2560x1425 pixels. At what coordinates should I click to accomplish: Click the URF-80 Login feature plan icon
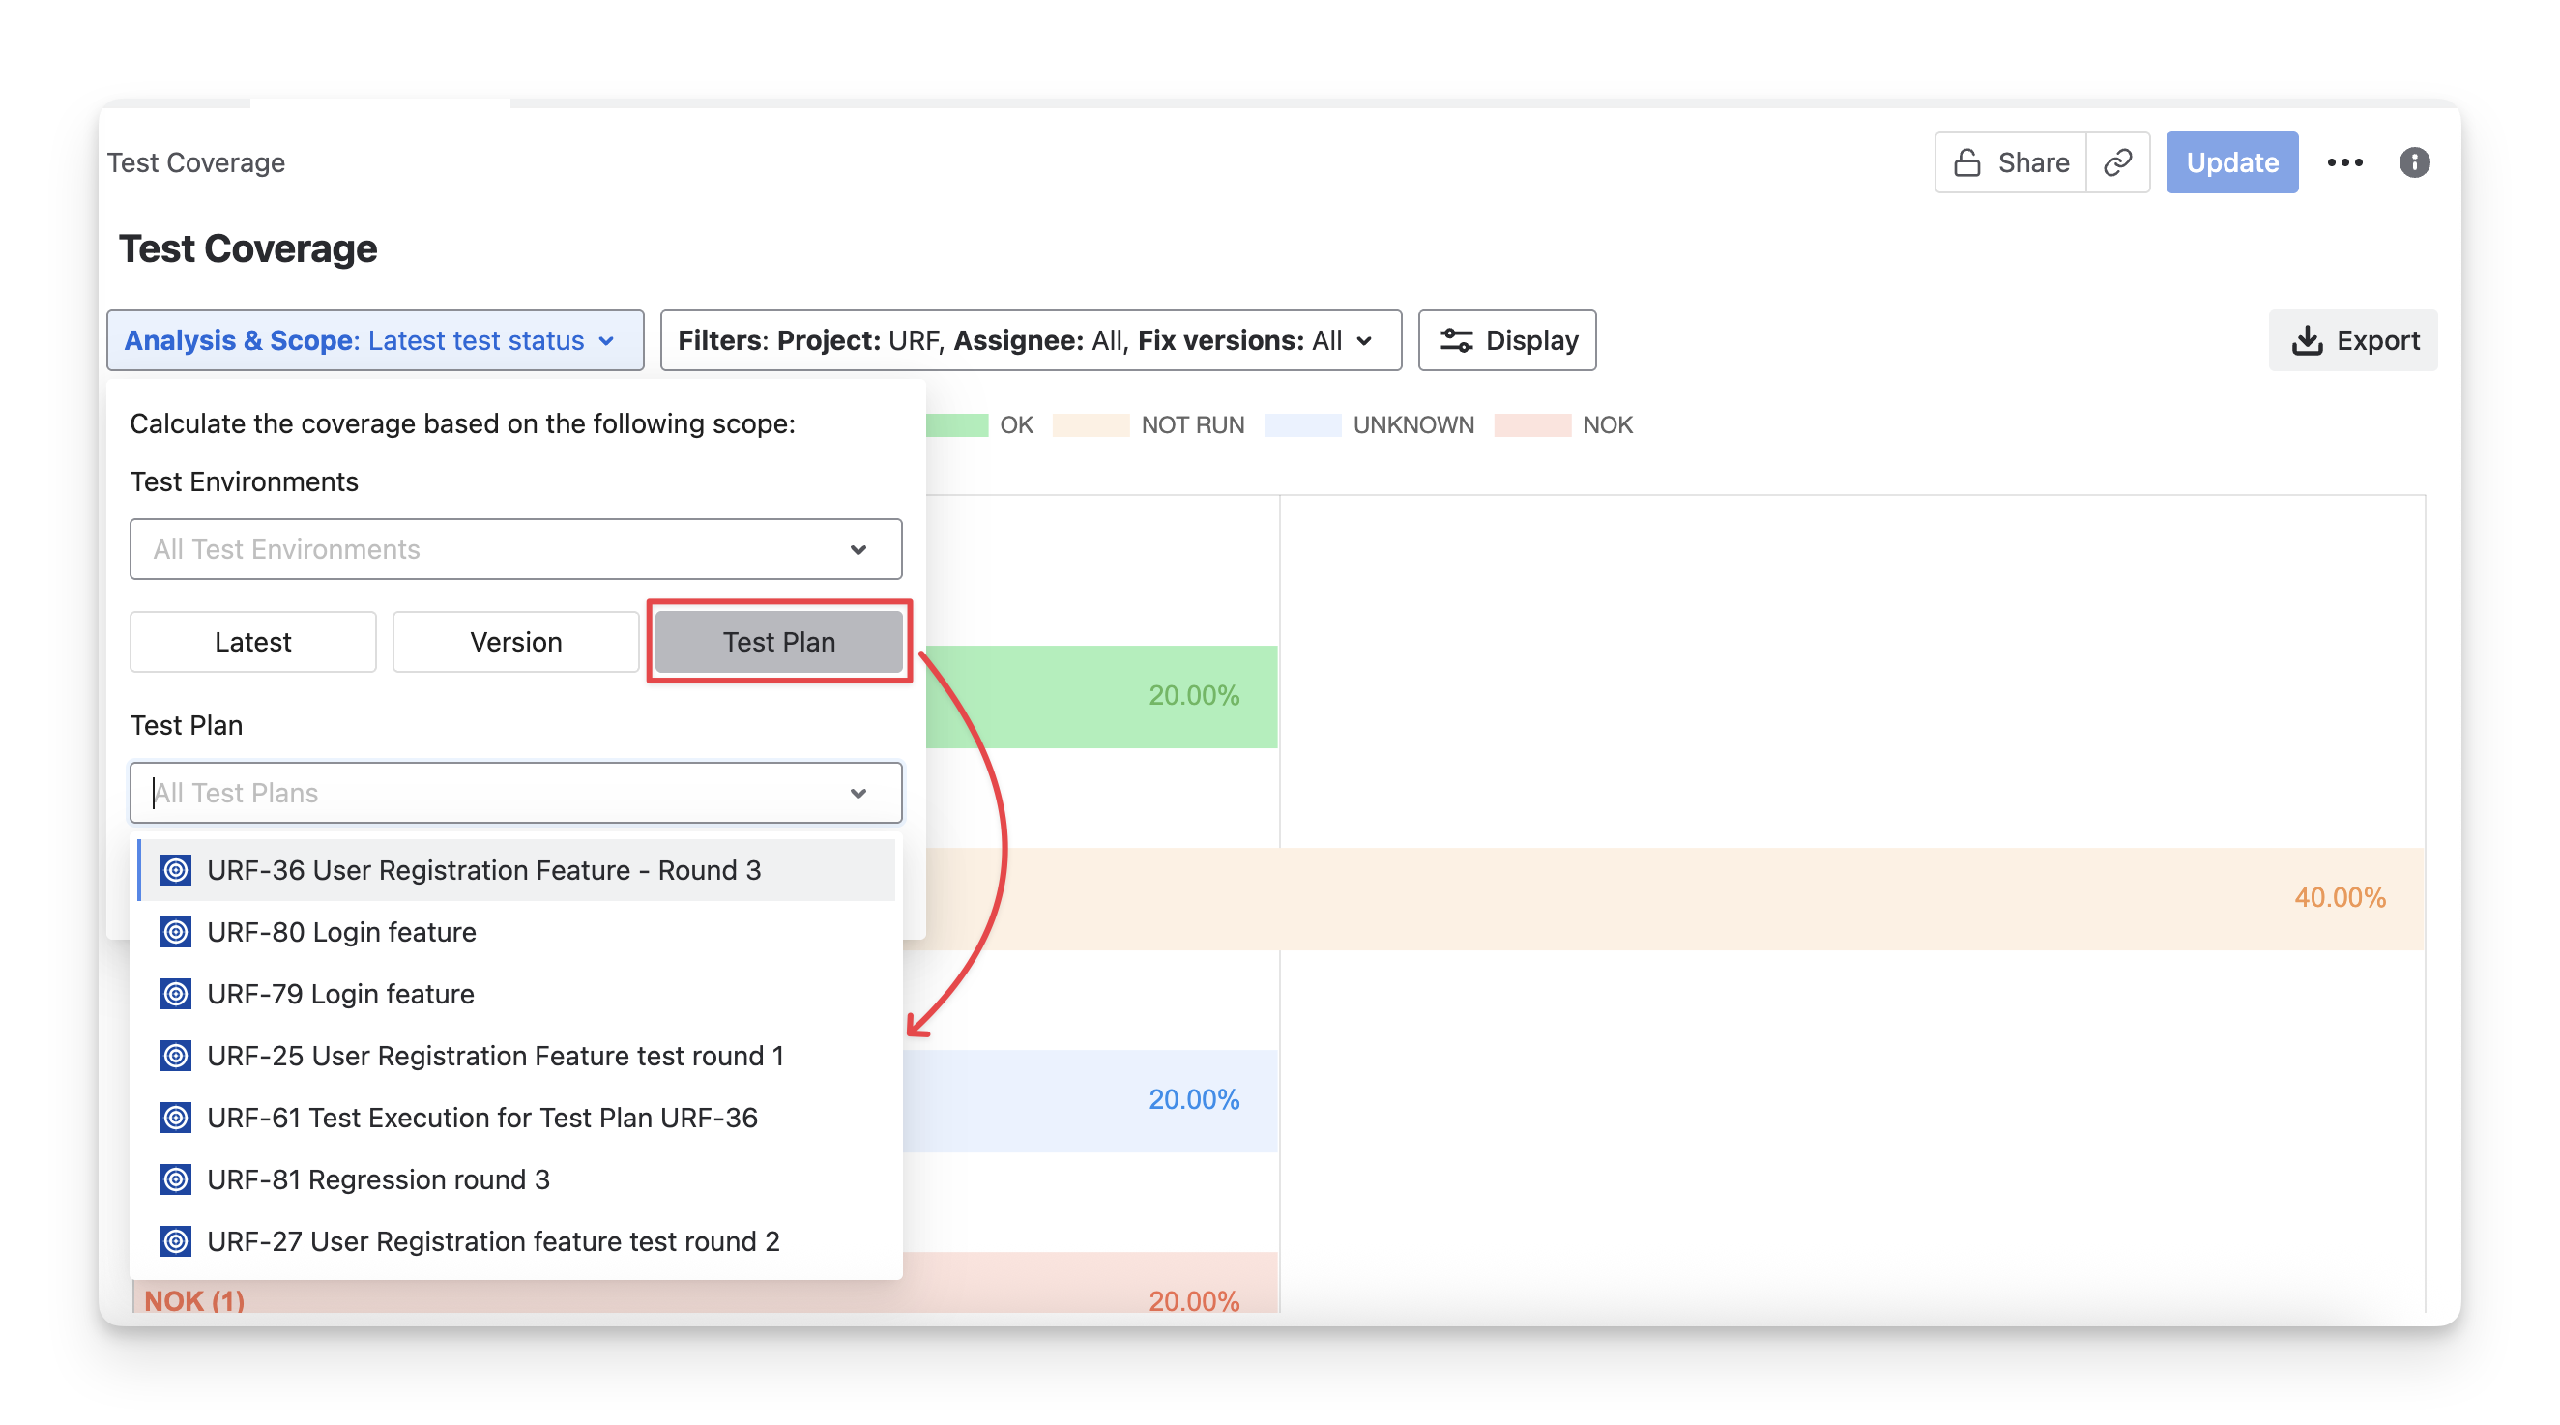pos(176,932)
